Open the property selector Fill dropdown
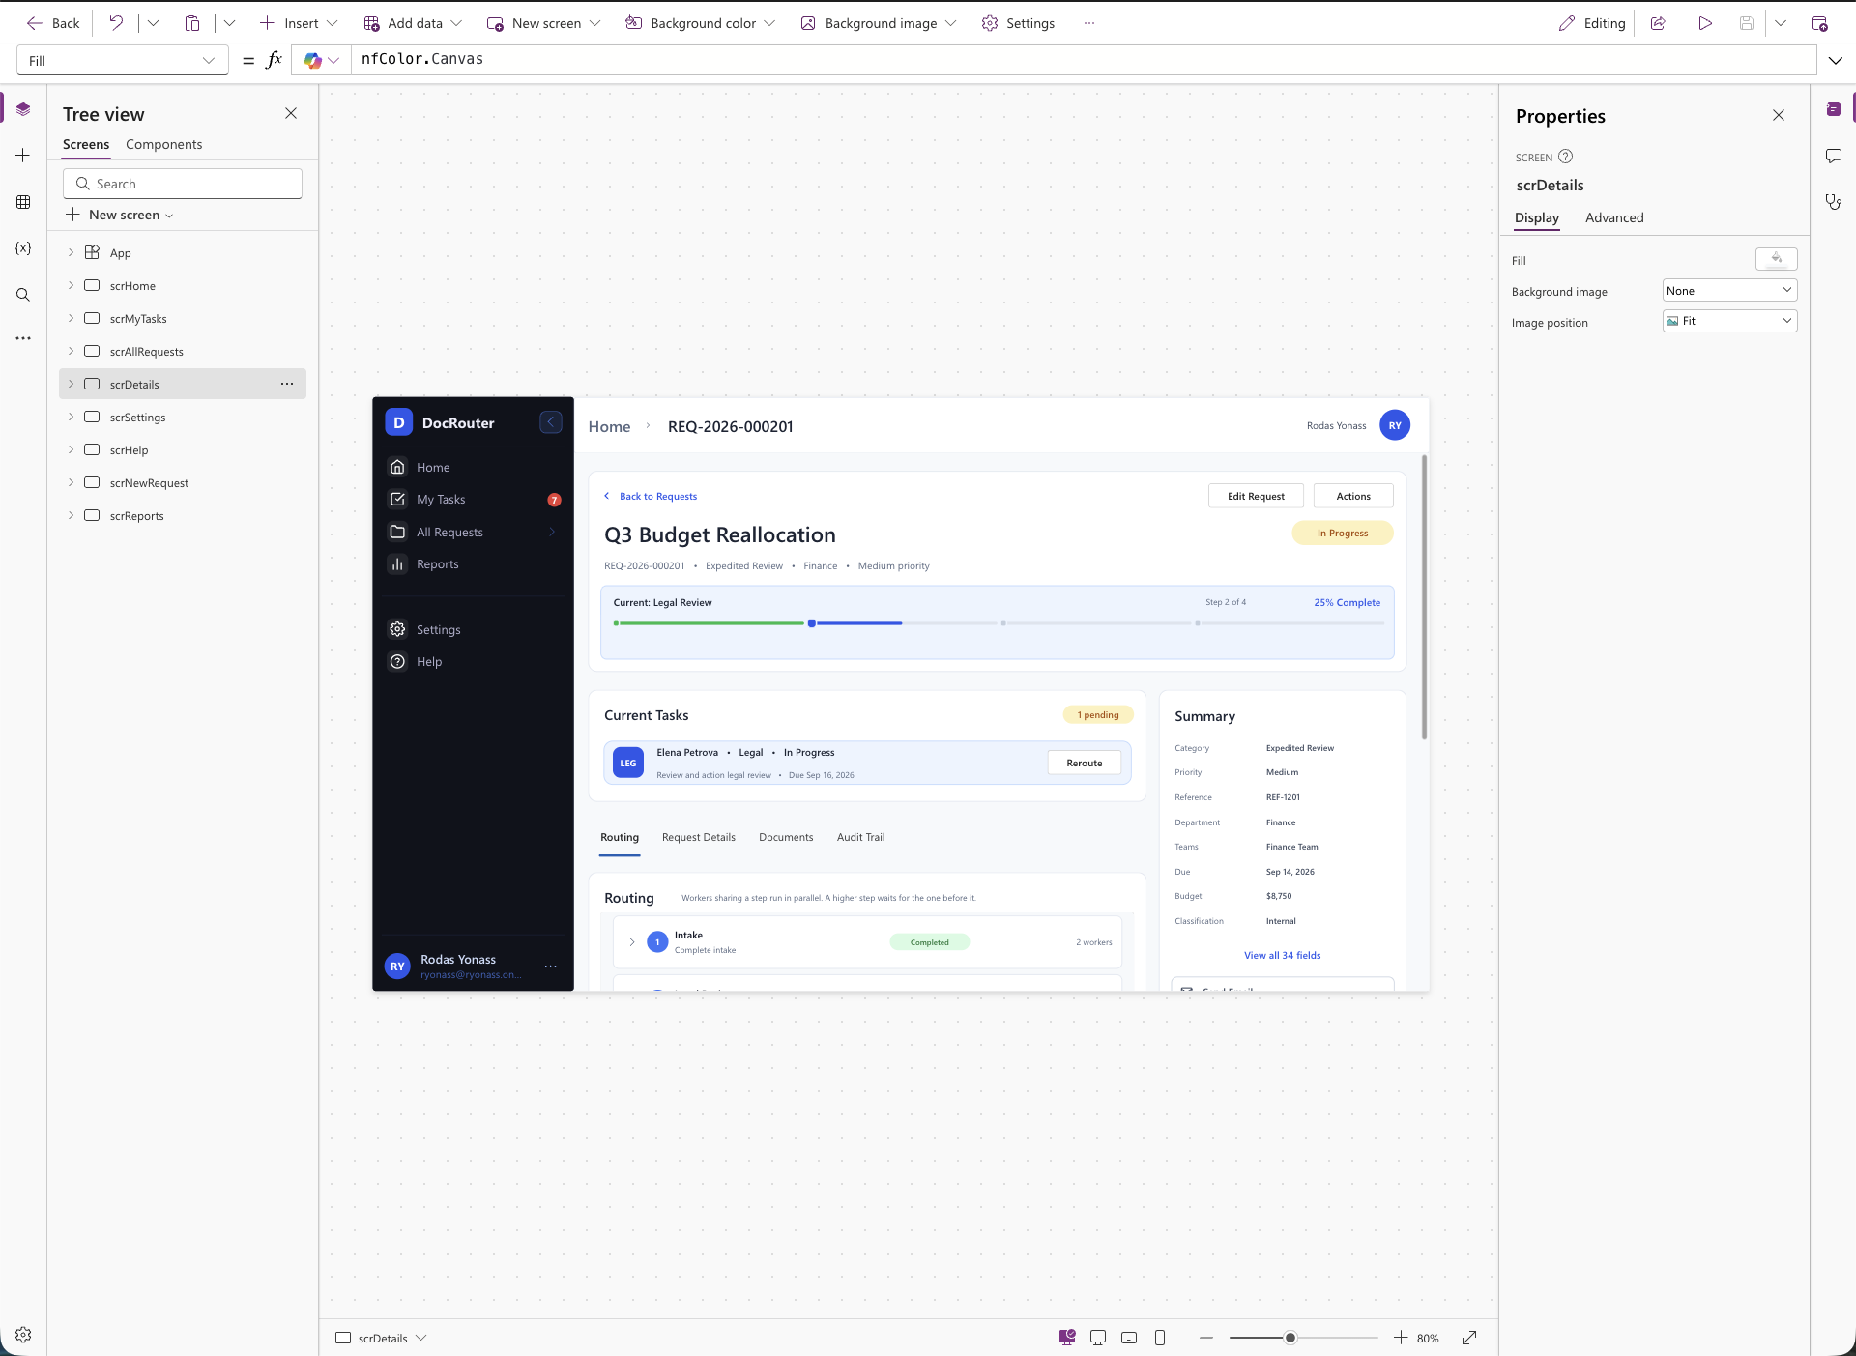 123,60
